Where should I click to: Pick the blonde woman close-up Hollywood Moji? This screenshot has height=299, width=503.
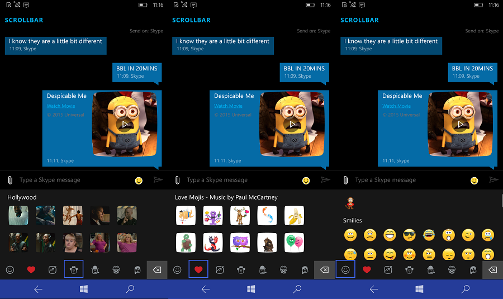click(x=73, y=243)
